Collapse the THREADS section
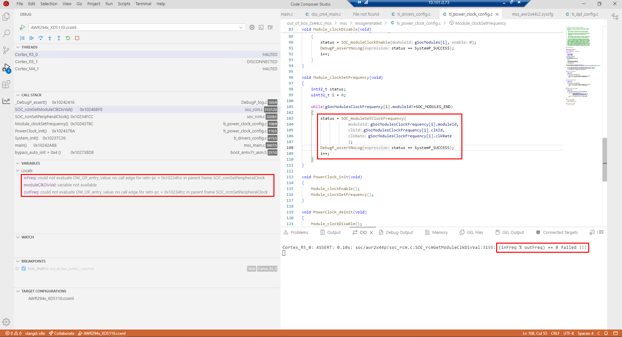Screen dimensions: 622x337 (x=18, y=47)
